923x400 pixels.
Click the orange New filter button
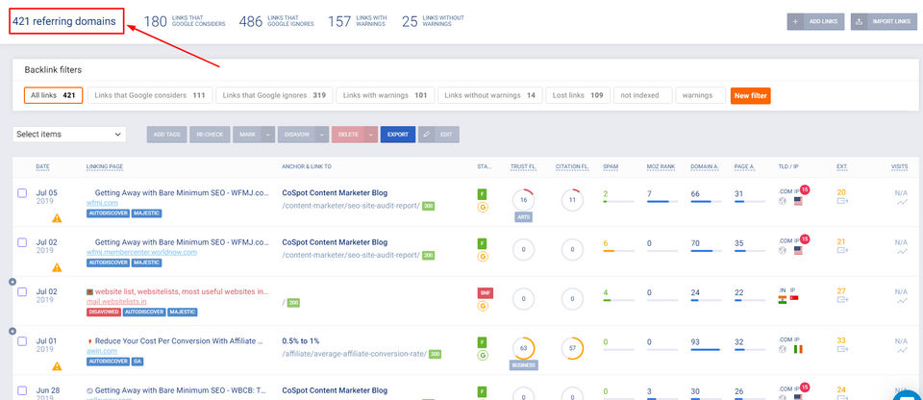750,95
